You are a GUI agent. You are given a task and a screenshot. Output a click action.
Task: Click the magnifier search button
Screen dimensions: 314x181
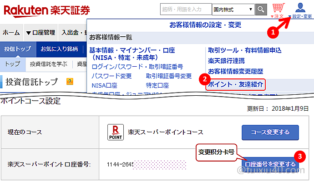click(x=261, y=10)
